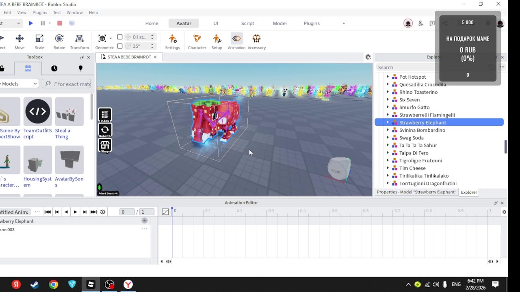Expand the Pot Hotspot tree node

tap(388, 77)
